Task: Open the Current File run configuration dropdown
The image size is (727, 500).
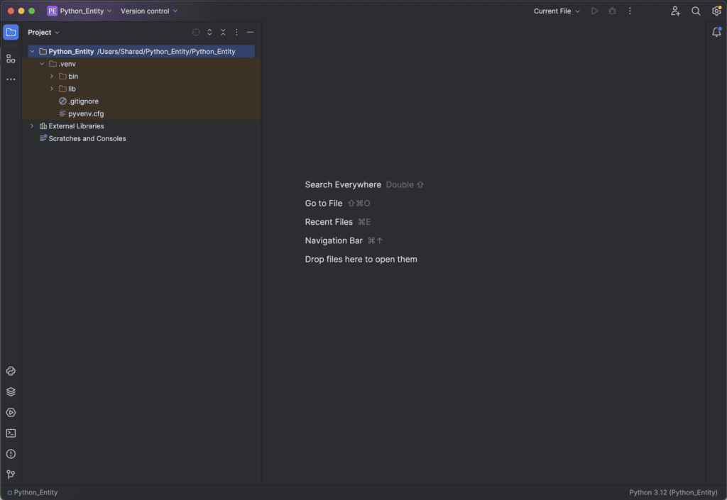Action: pos(557,11)
